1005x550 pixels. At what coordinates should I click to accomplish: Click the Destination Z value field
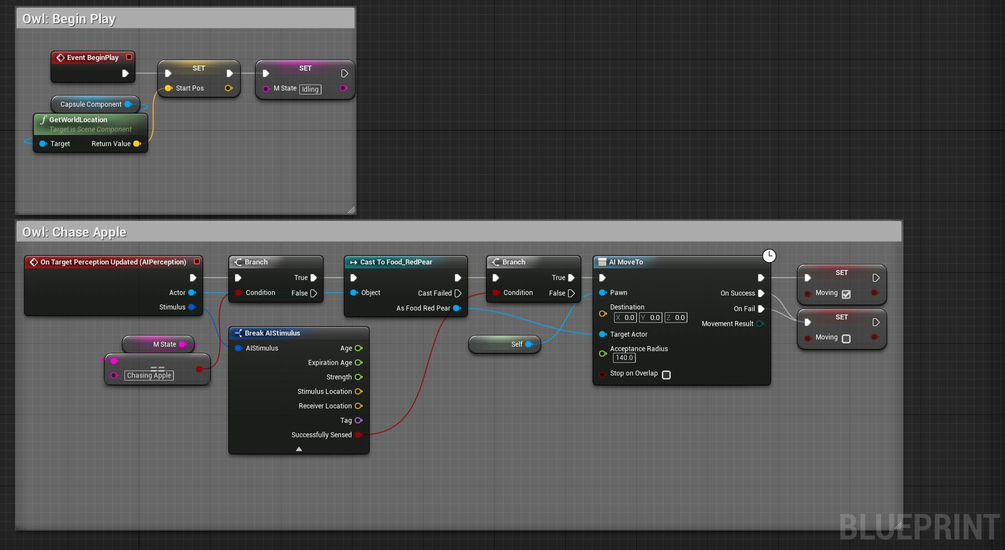pos(676,318)
